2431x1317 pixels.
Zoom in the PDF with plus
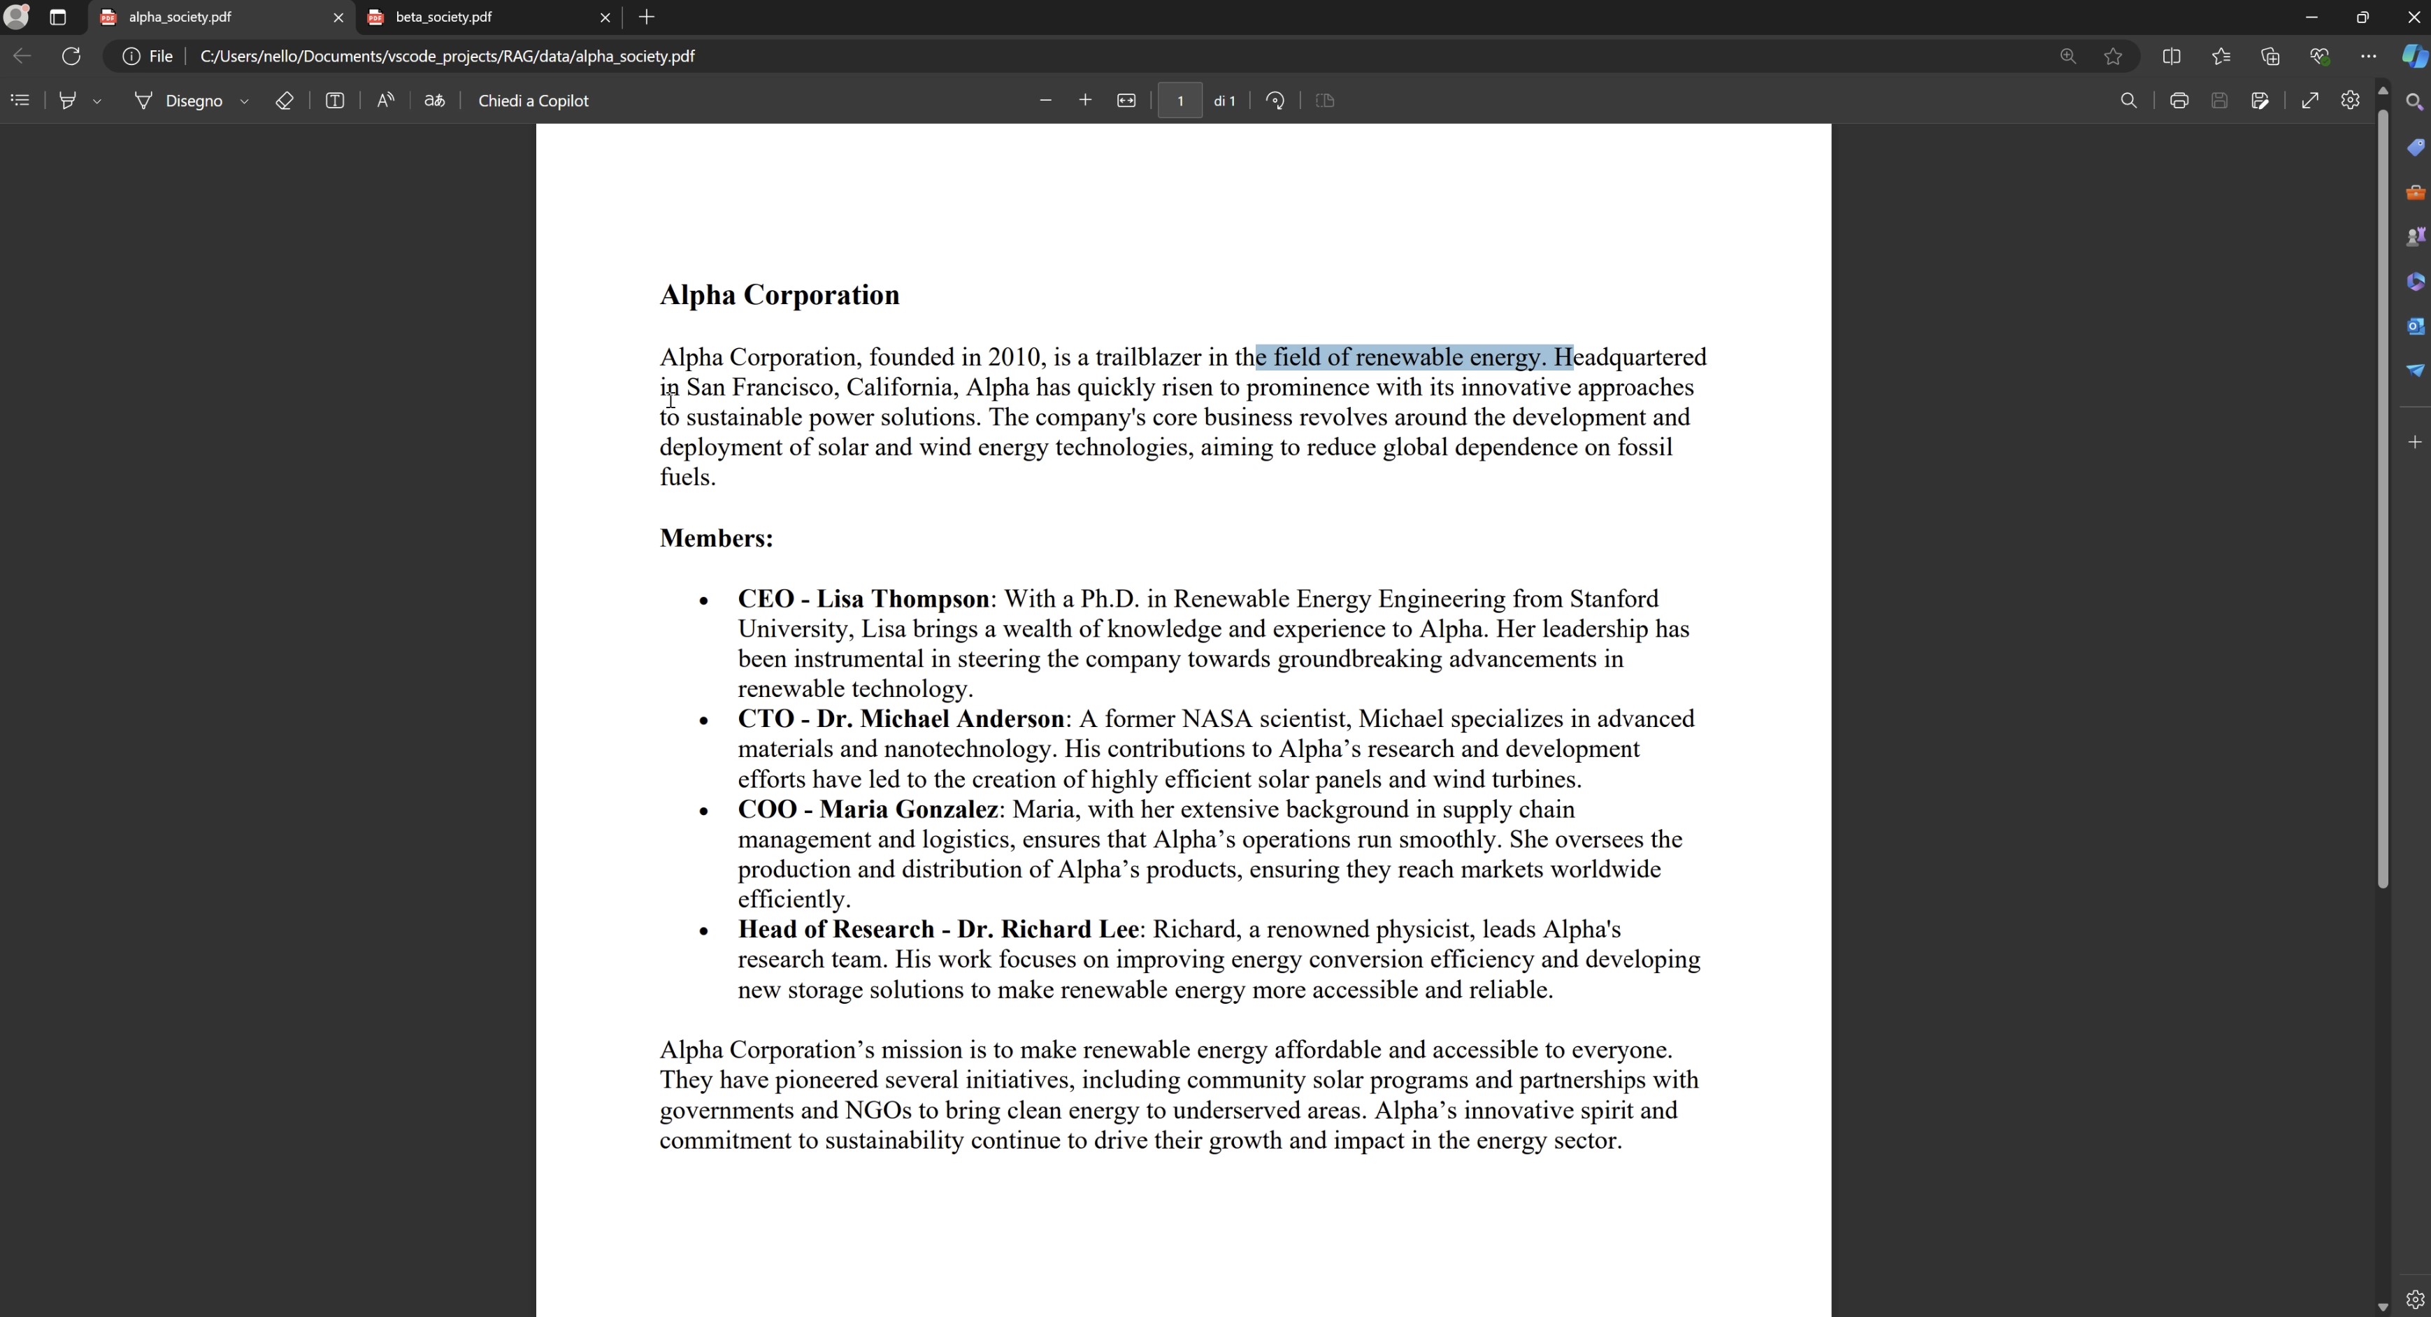pos(1085,100)
